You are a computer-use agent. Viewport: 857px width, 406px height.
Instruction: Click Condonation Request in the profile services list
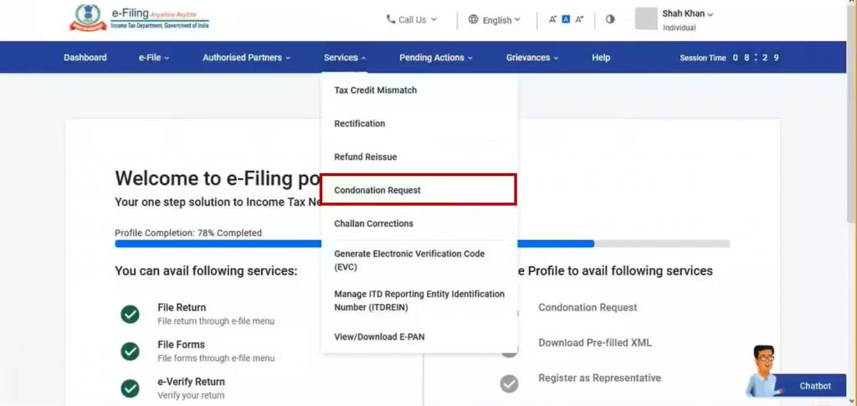tap(588, 308)
